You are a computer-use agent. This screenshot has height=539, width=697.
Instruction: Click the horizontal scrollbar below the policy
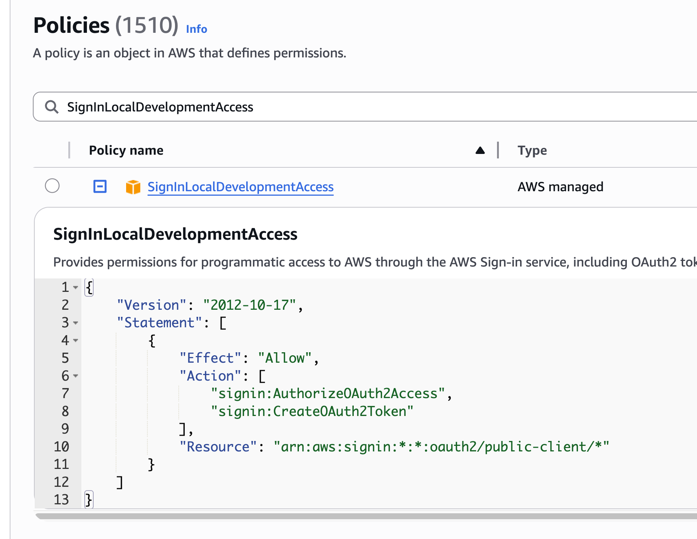click(366, 516)
